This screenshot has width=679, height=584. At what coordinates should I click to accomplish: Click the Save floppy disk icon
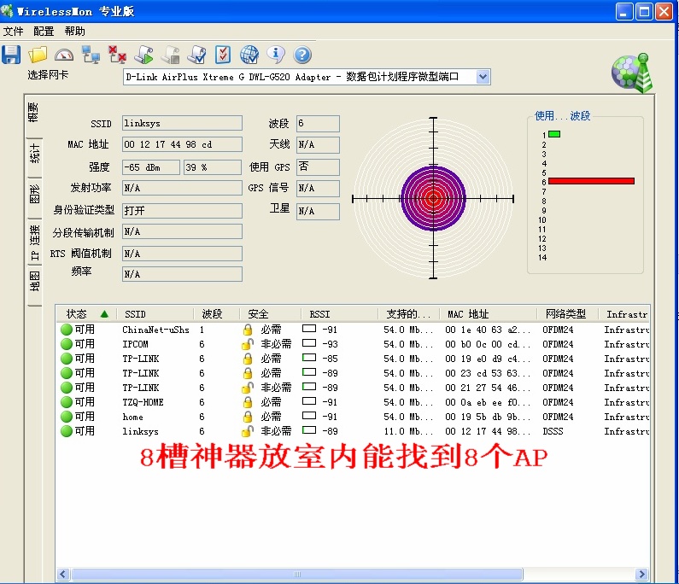click(x=11, y=55)
